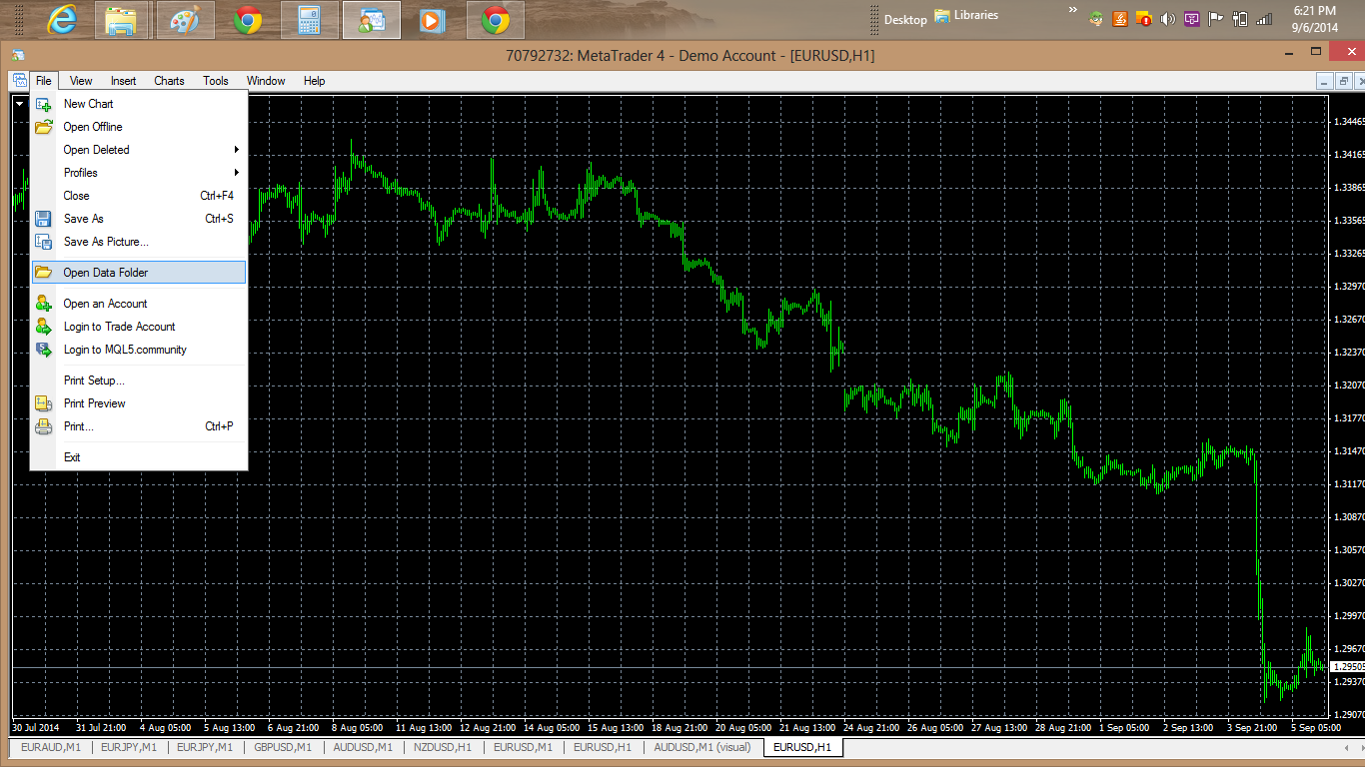Open Data Folder from the File menu

[139, 273]
